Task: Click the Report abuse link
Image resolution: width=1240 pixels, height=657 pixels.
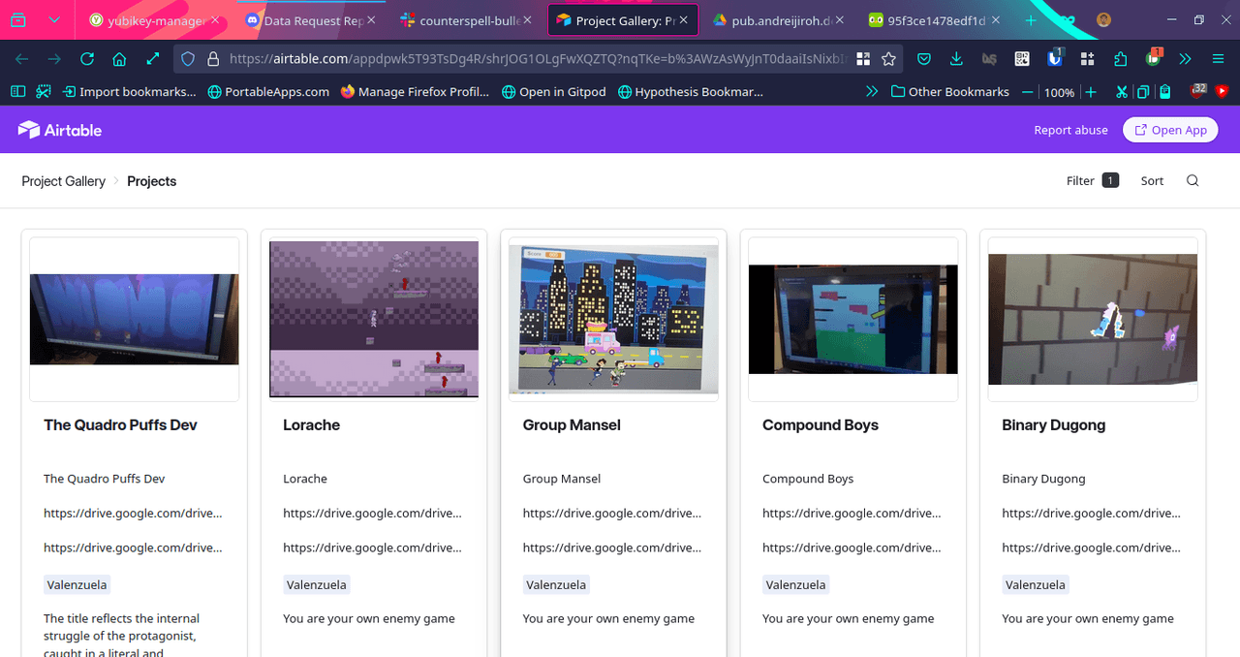Action: pyautogui.click(x=1070, y=130)
